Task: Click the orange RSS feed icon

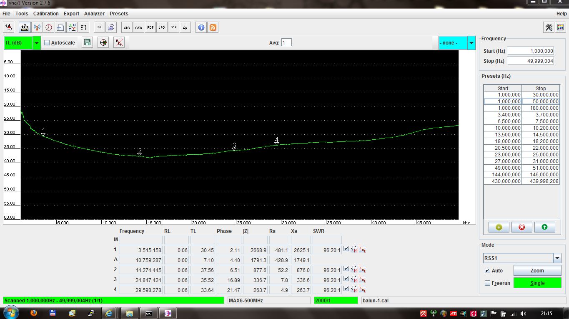Action: [213, 27]
